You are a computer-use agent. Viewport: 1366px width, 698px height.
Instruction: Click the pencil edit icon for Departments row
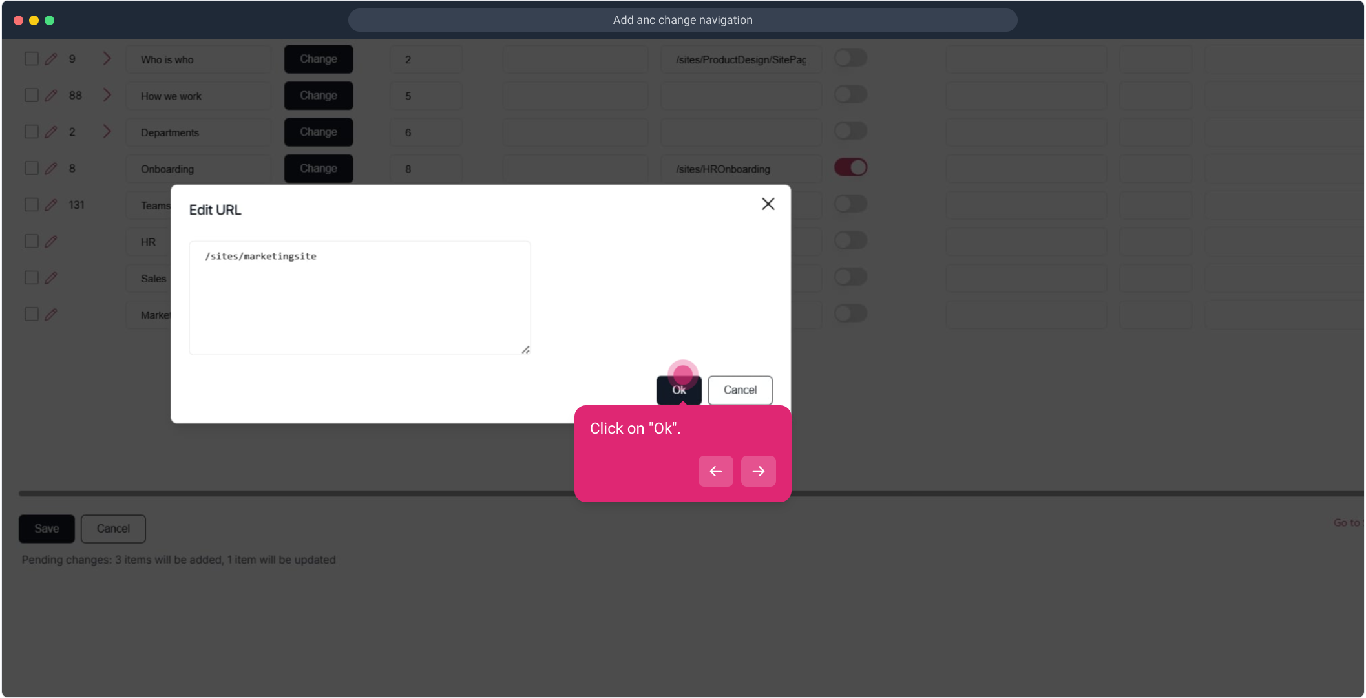51,132
